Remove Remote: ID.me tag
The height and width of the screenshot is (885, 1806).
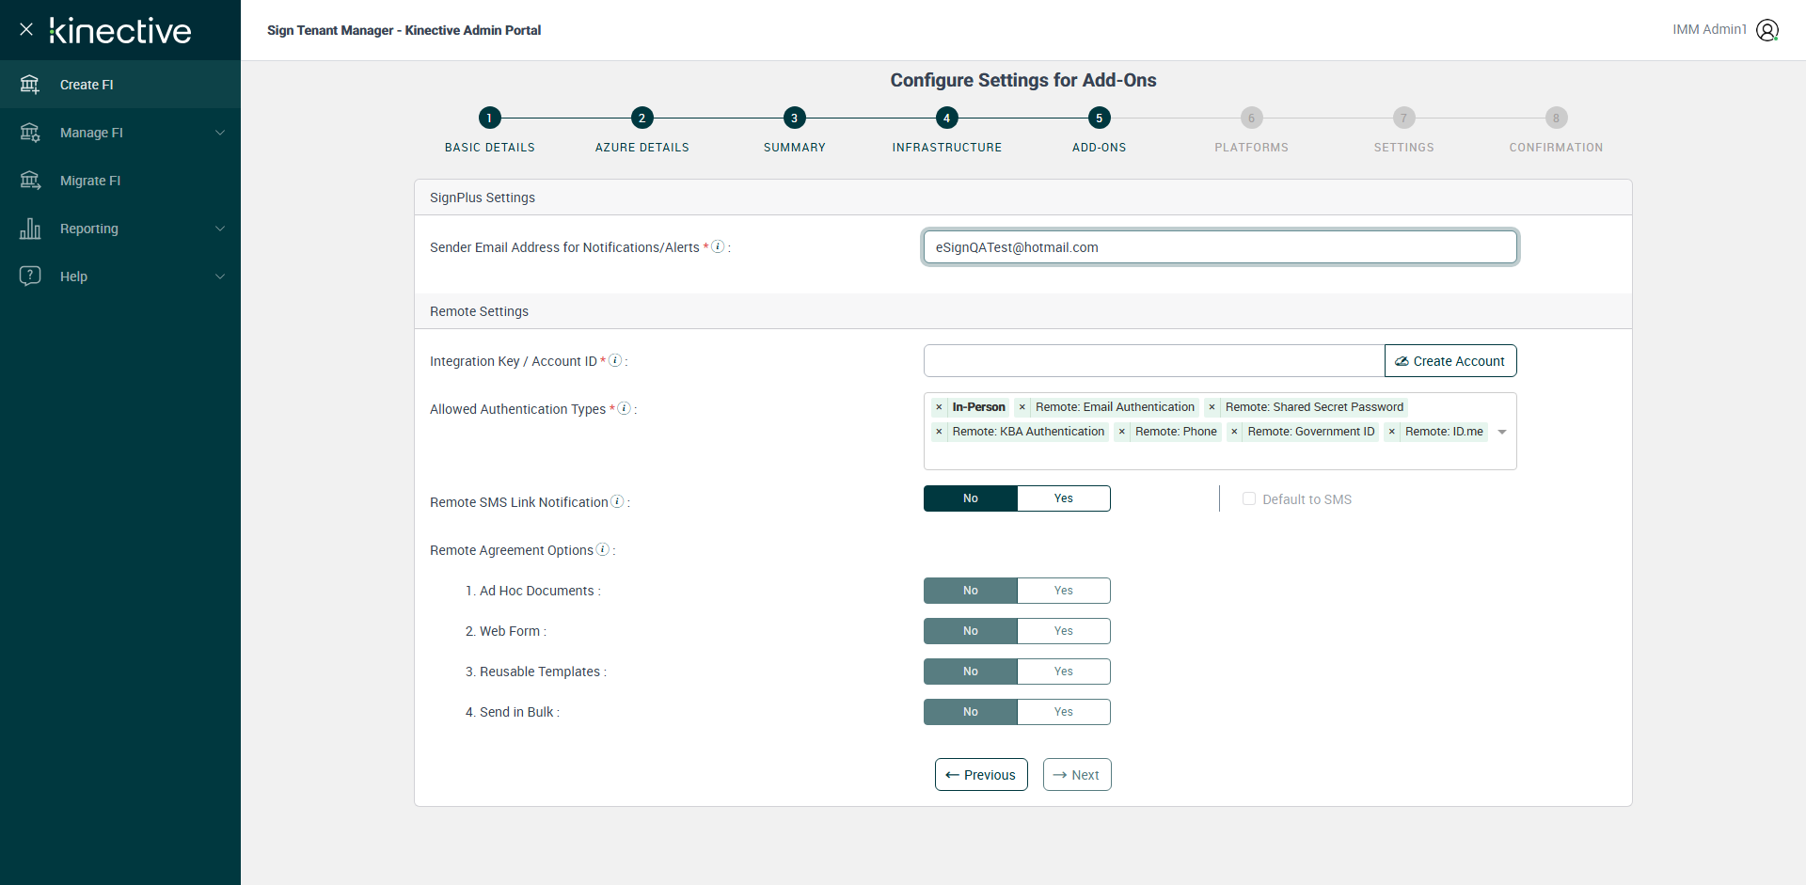(1391, 432)
